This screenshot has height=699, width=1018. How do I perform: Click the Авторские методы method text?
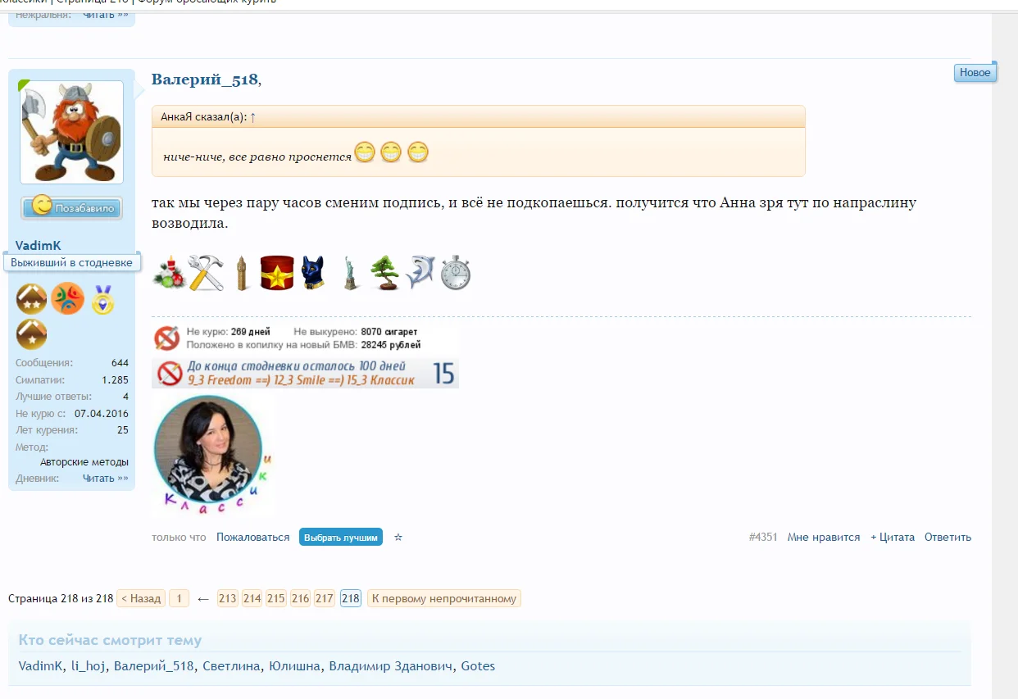pyautogui.click(x=84, y=462)
